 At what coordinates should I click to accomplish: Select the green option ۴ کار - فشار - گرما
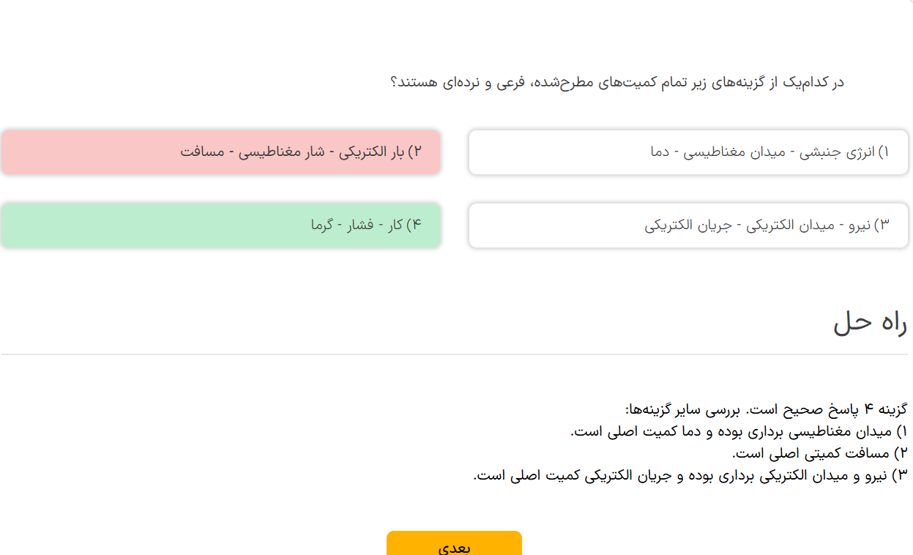tap(220, 226)
